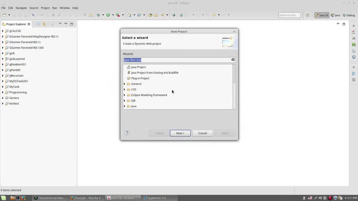358x201 pixels.
Task: Open the File menu
Action: [3, 8]
